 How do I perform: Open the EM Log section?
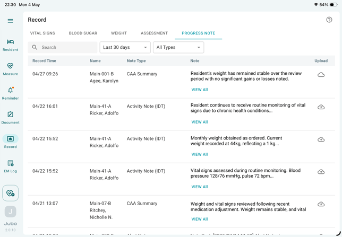click(10, 166)
